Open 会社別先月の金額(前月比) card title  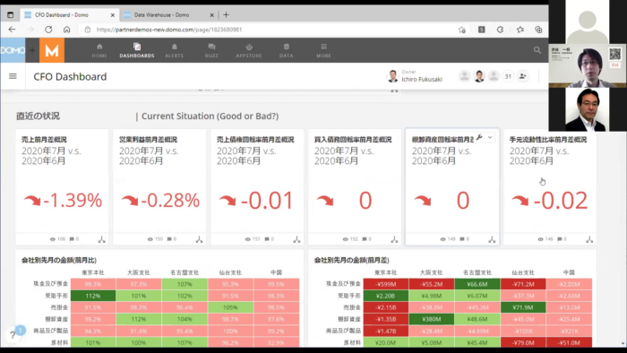[59, 260]
